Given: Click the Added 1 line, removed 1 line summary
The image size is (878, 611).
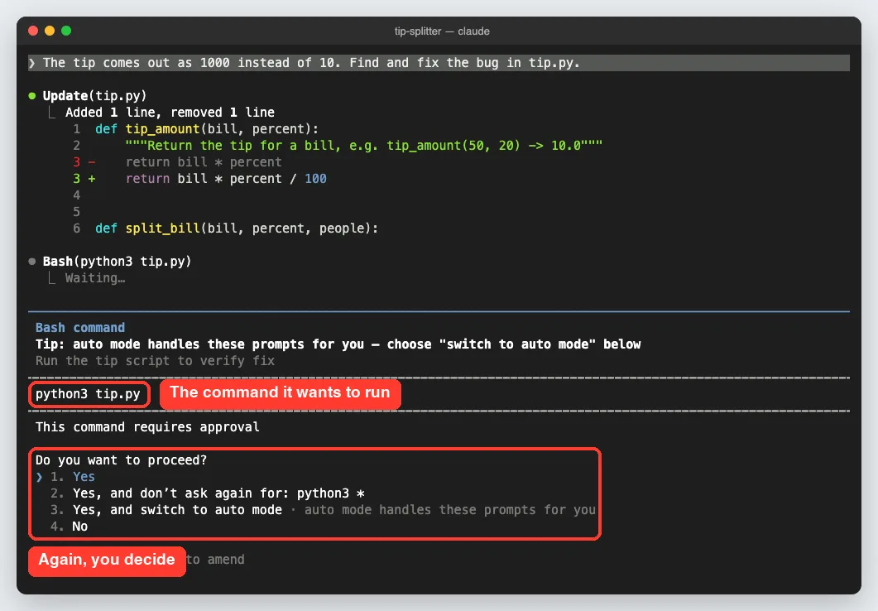Looking at the screenshot, I should click(x=170, y=113).
